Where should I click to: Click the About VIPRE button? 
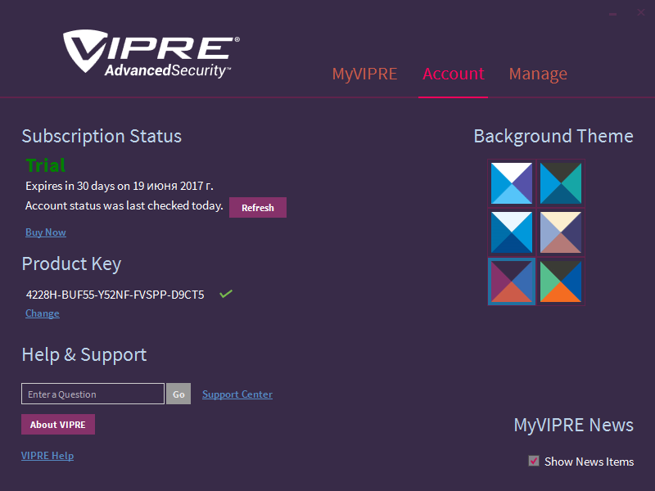click(58, 424)
